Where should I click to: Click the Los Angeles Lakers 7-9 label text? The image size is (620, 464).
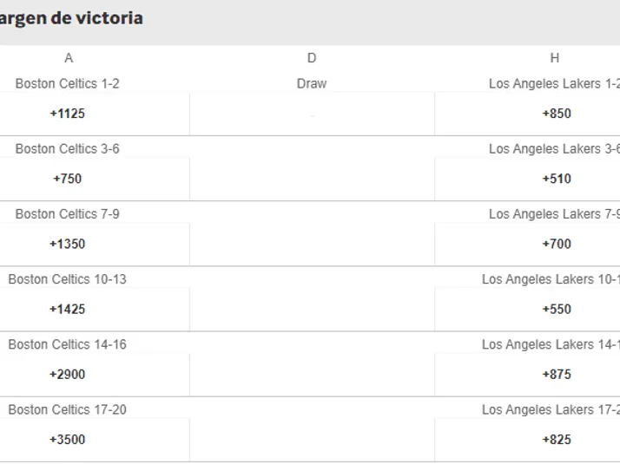click(554, 214)
